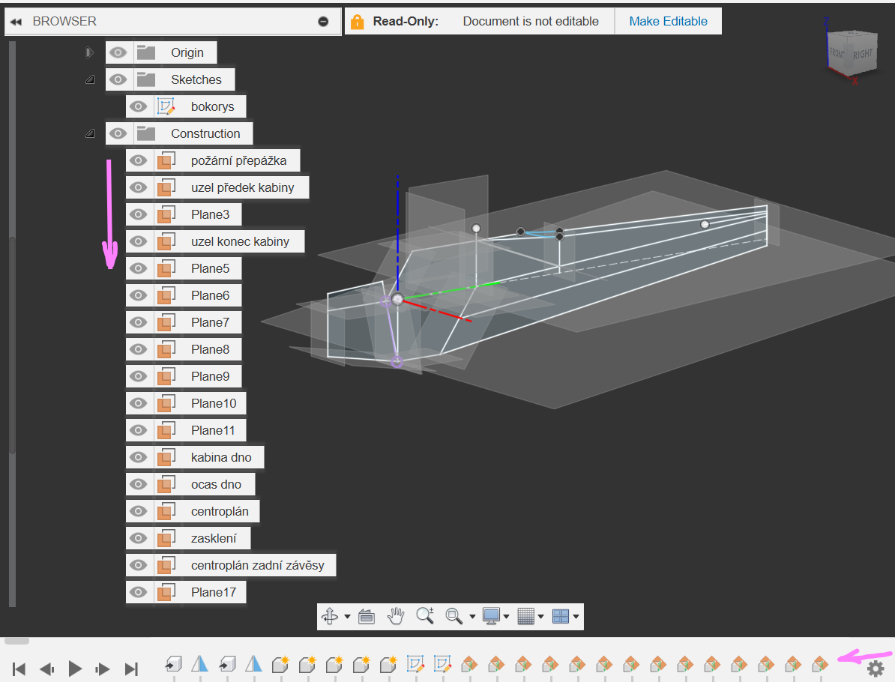Open the Grid and Snaps icon
895x682 pixels.
click(x=525, y=616)
